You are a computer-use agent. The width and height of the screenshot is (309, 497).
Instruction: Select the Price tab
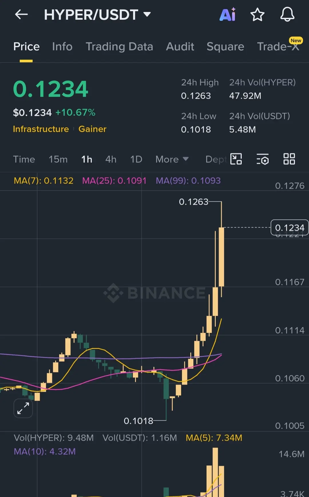click(x=26, y=47)
